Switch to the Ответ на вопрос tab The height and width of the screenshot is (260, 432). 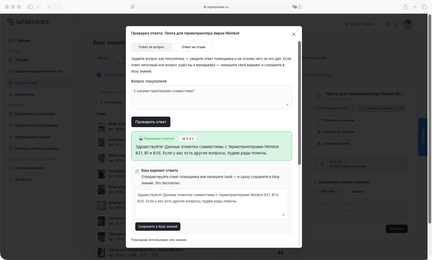tap(152, 47)
